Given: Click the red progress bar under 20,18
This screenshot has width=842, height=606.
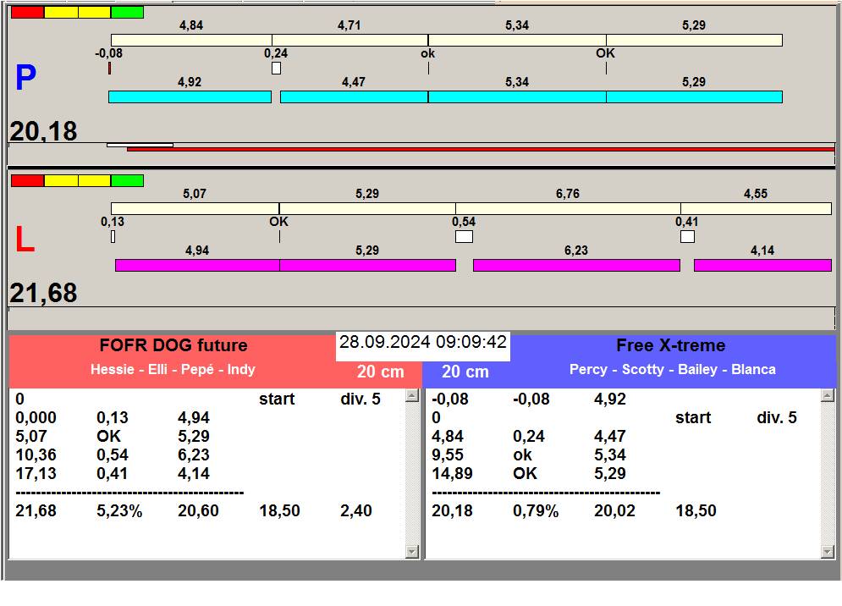Looking at the screenshot, I should 481,149.
